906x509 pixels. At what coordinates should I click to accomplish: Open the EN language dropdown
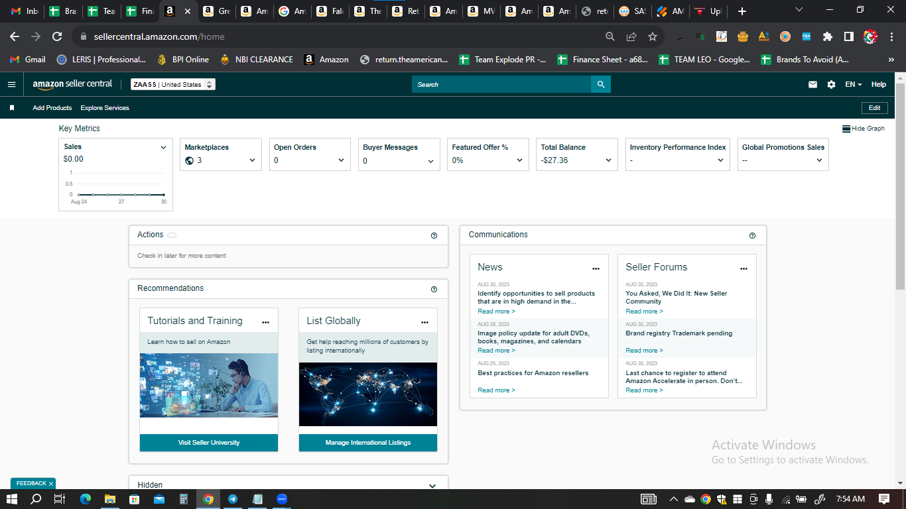854,84
